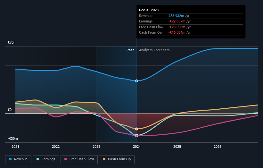The height and width of the screenshot is (168, 263).
Task: Toggle the Earnings legend series
Action: click(46, 159)
